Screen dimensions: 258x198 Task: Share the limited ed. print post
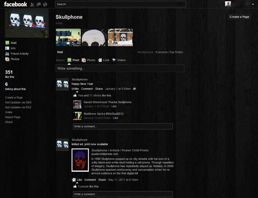point(102,180)
